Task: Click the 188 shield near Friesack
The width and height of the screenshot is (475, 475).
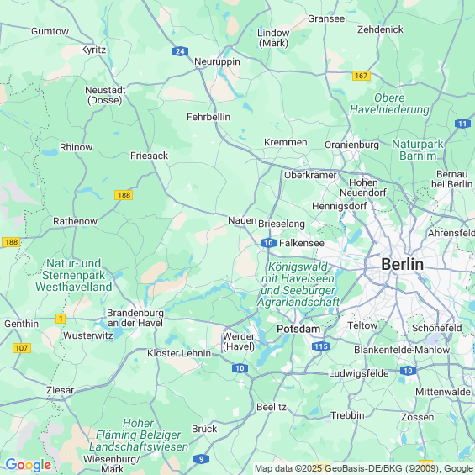Action: (124, 195)
